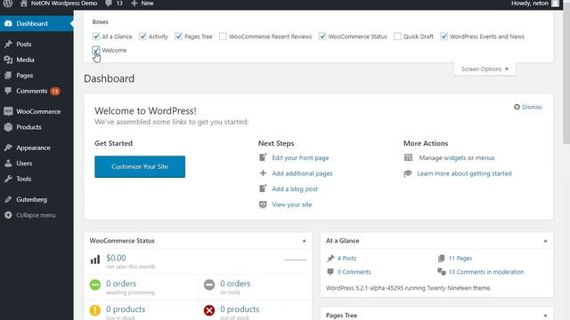Click the Collapse menu arrow icon
The image size is (570, 320).
[8, 215]
